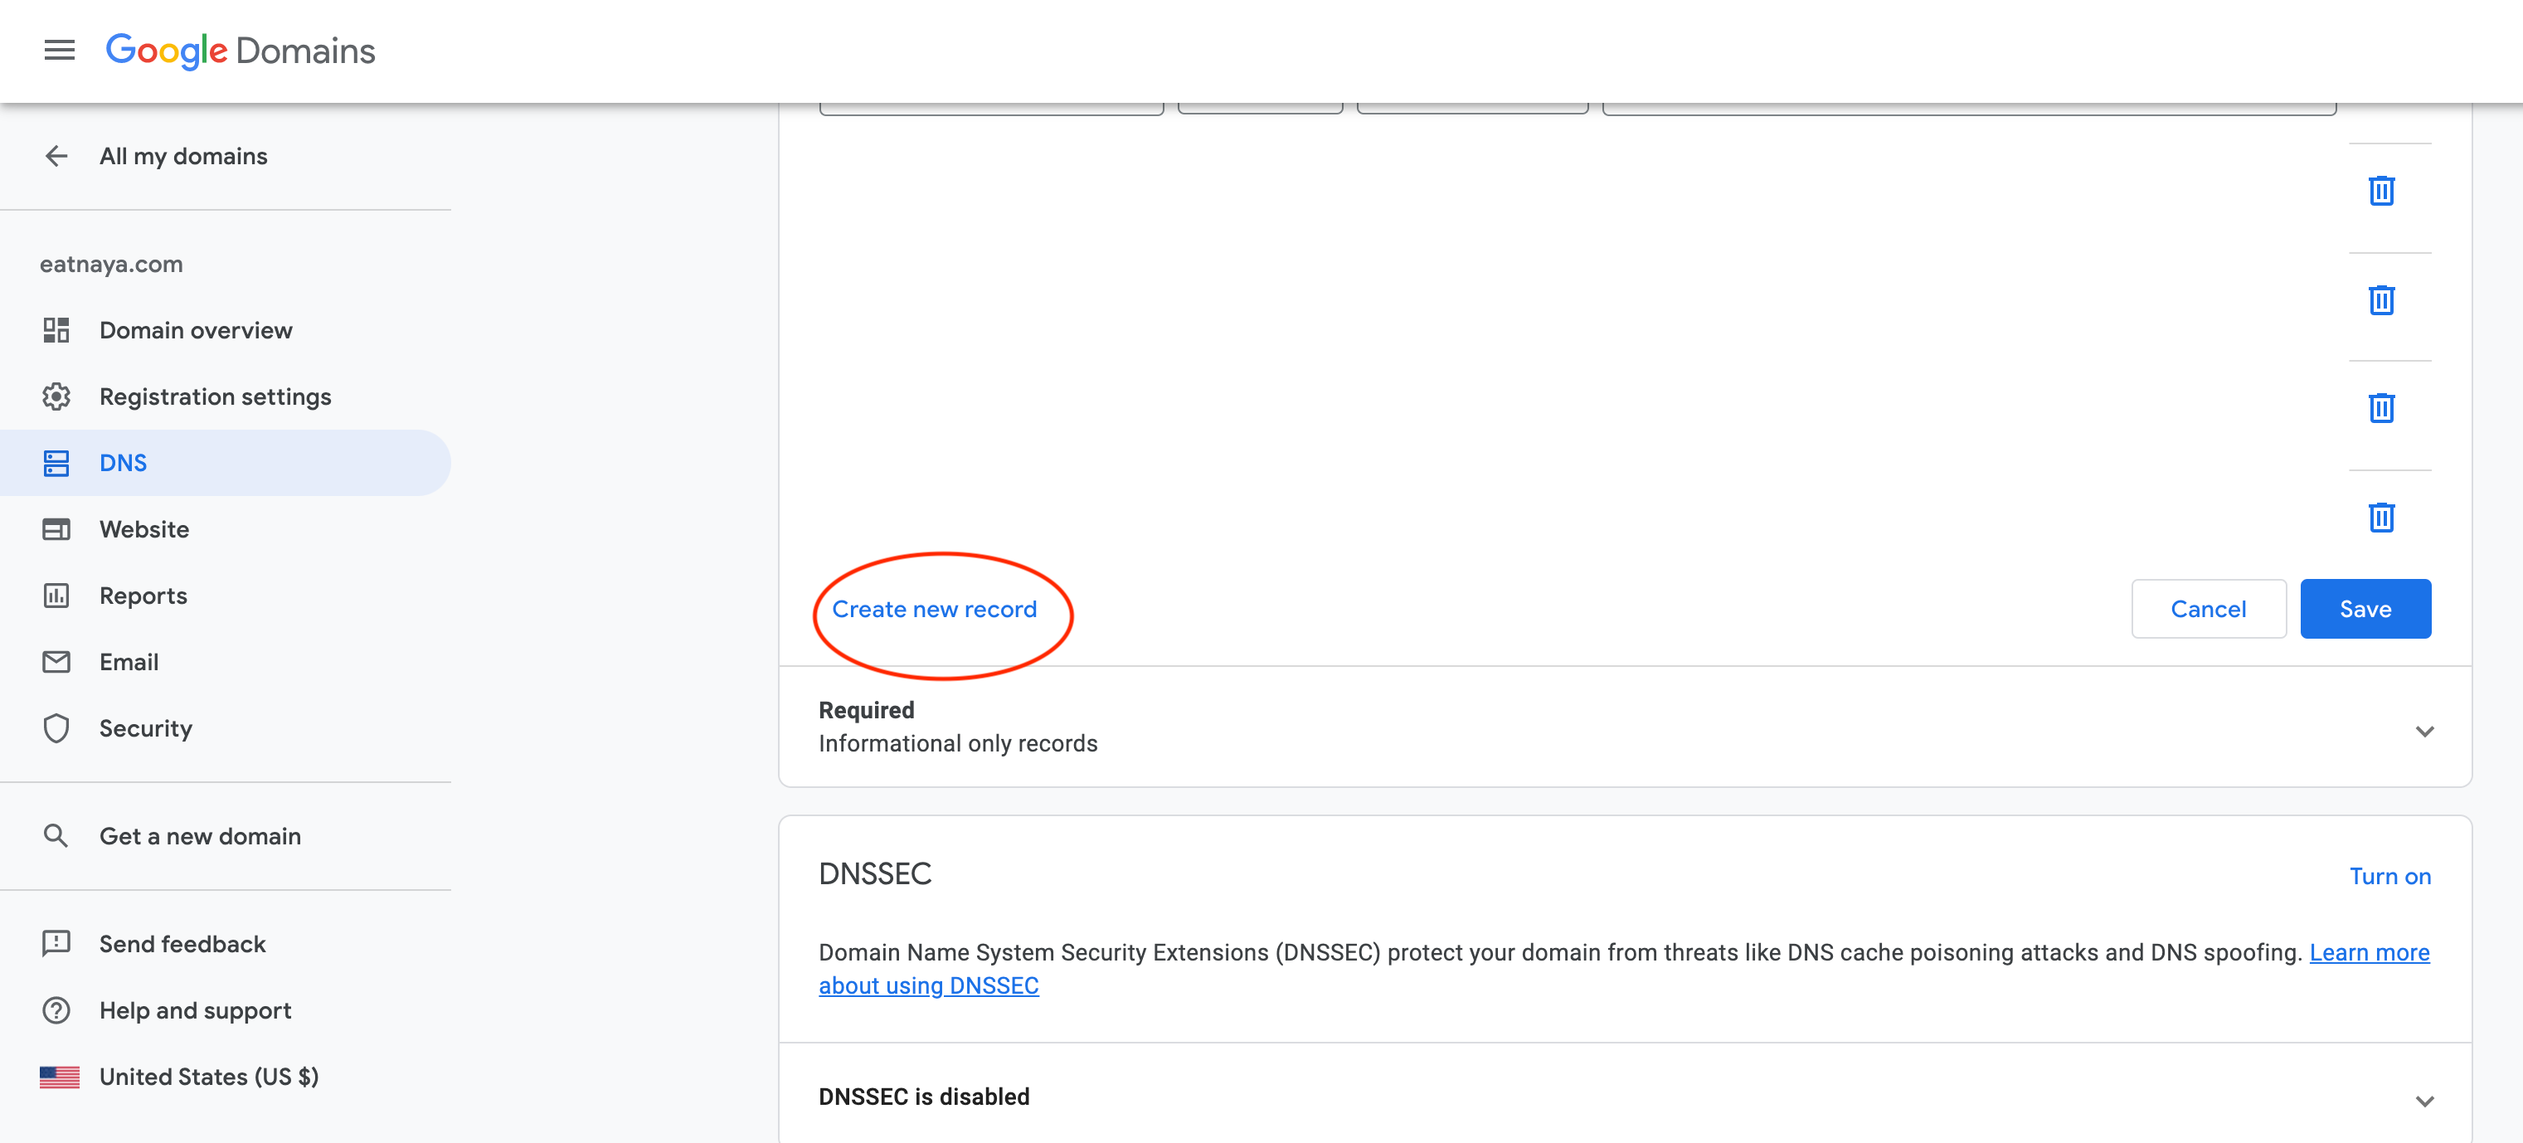Viewport: 2523px width, 1143px height.
Task: Open the Security section
Action: (146, 729)
